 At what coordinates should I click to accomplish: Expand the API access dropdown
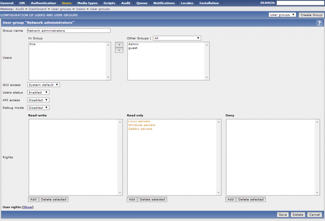[38, 100]
